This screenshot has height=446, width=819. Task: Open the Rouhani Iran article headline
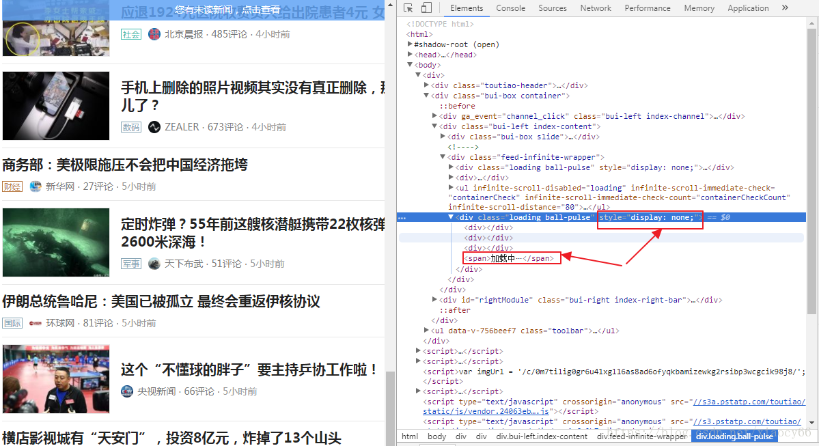tap(161, 302)
